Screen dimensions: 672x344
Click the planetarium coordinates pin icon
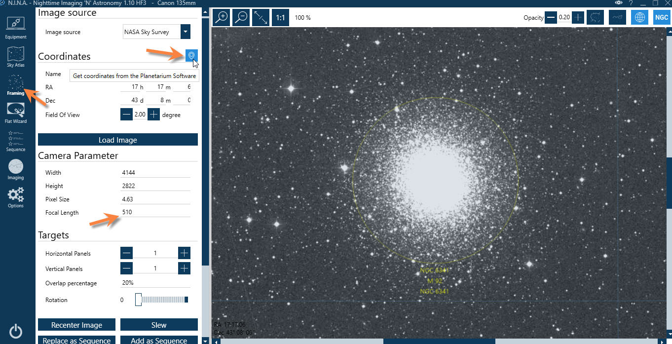point(191,56)
